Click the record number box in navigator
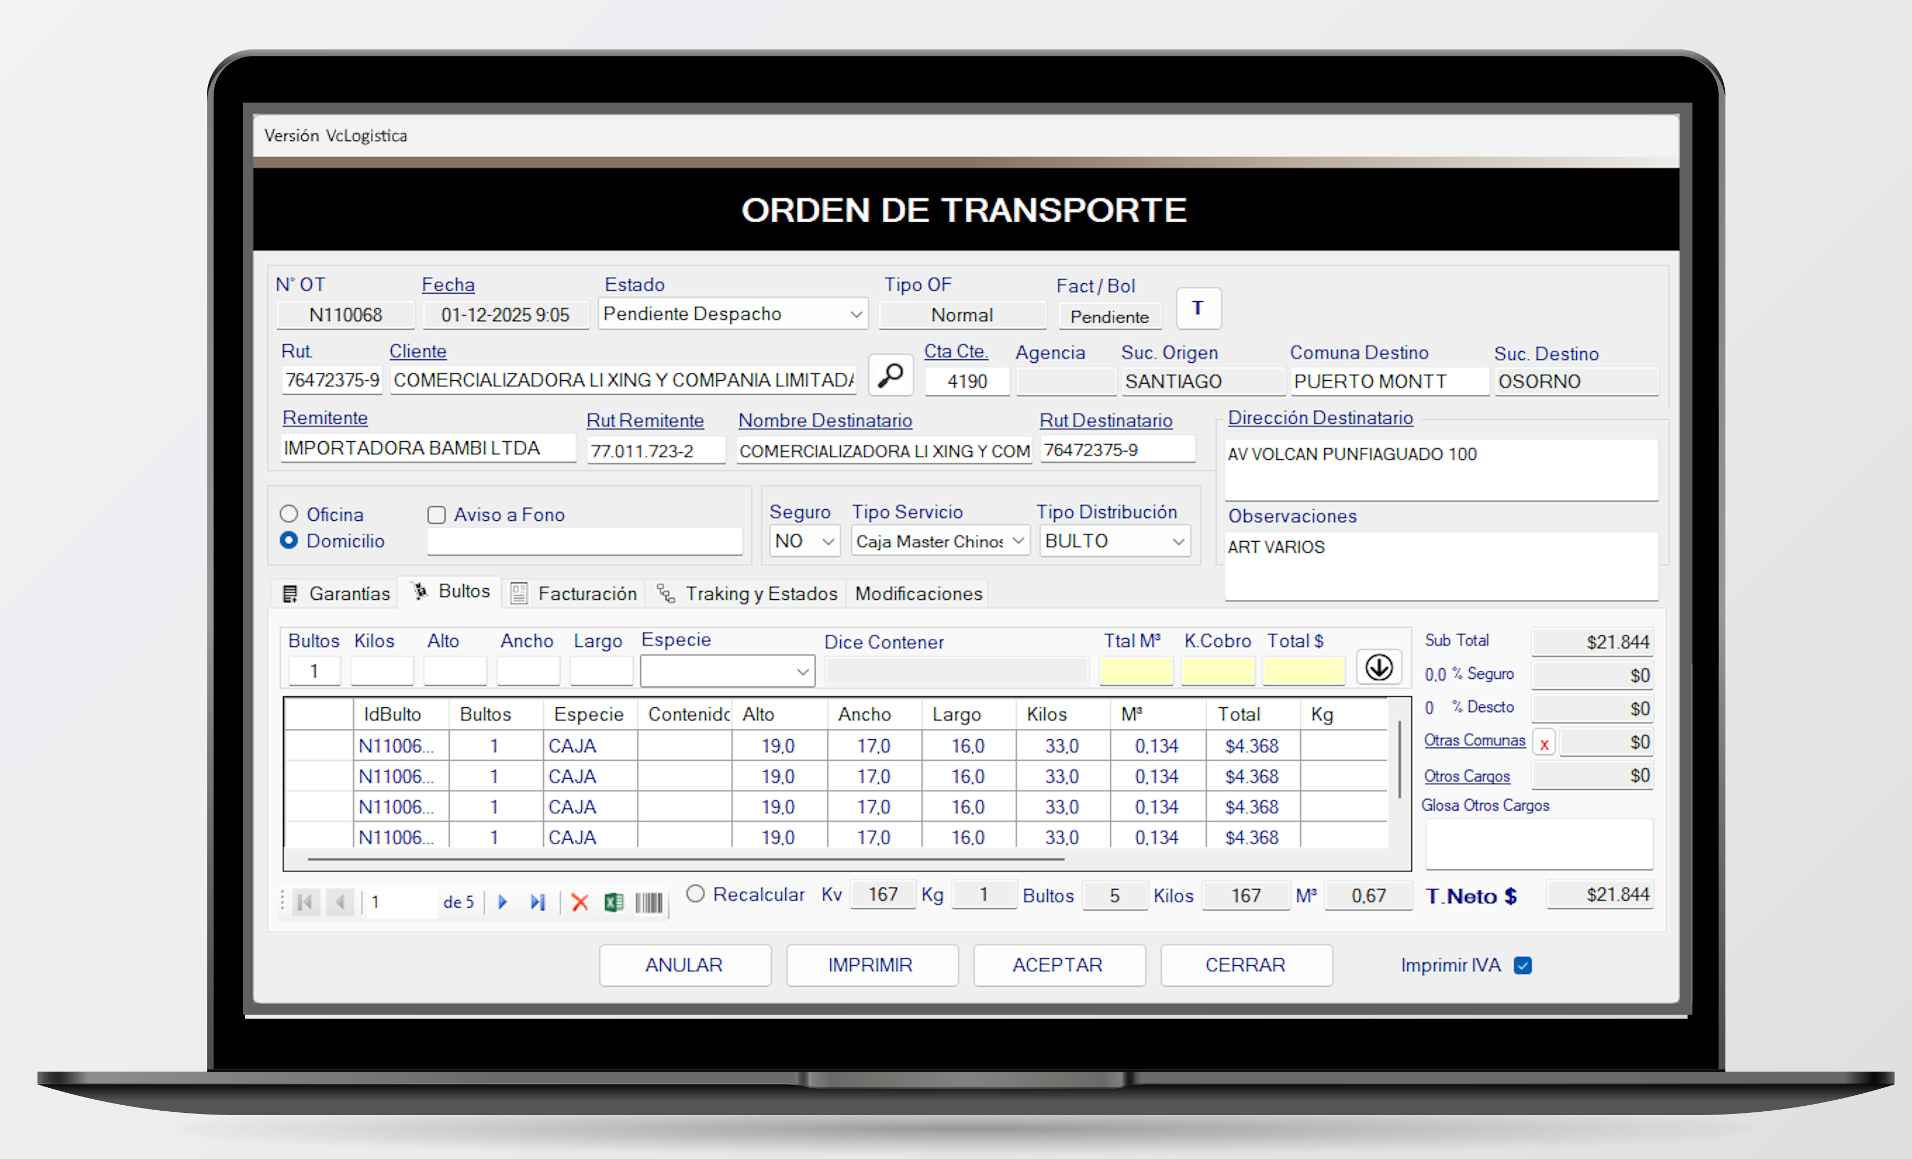Image resolution: width=1912 pixels, height=1159 pixels. pos(402,902)
